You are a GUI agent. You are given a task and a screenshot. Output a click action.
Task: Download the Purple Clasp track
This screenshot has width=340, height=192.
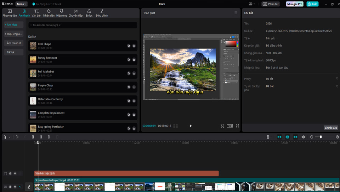click(x=134, y=87)
